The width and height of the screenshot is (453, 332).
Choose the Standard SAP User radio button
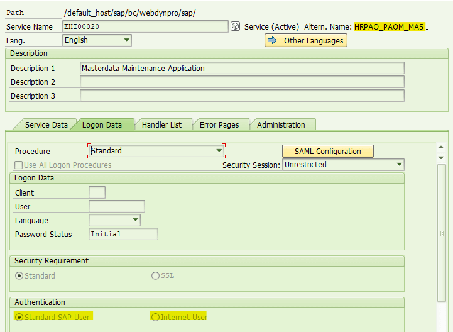[19, 318]
